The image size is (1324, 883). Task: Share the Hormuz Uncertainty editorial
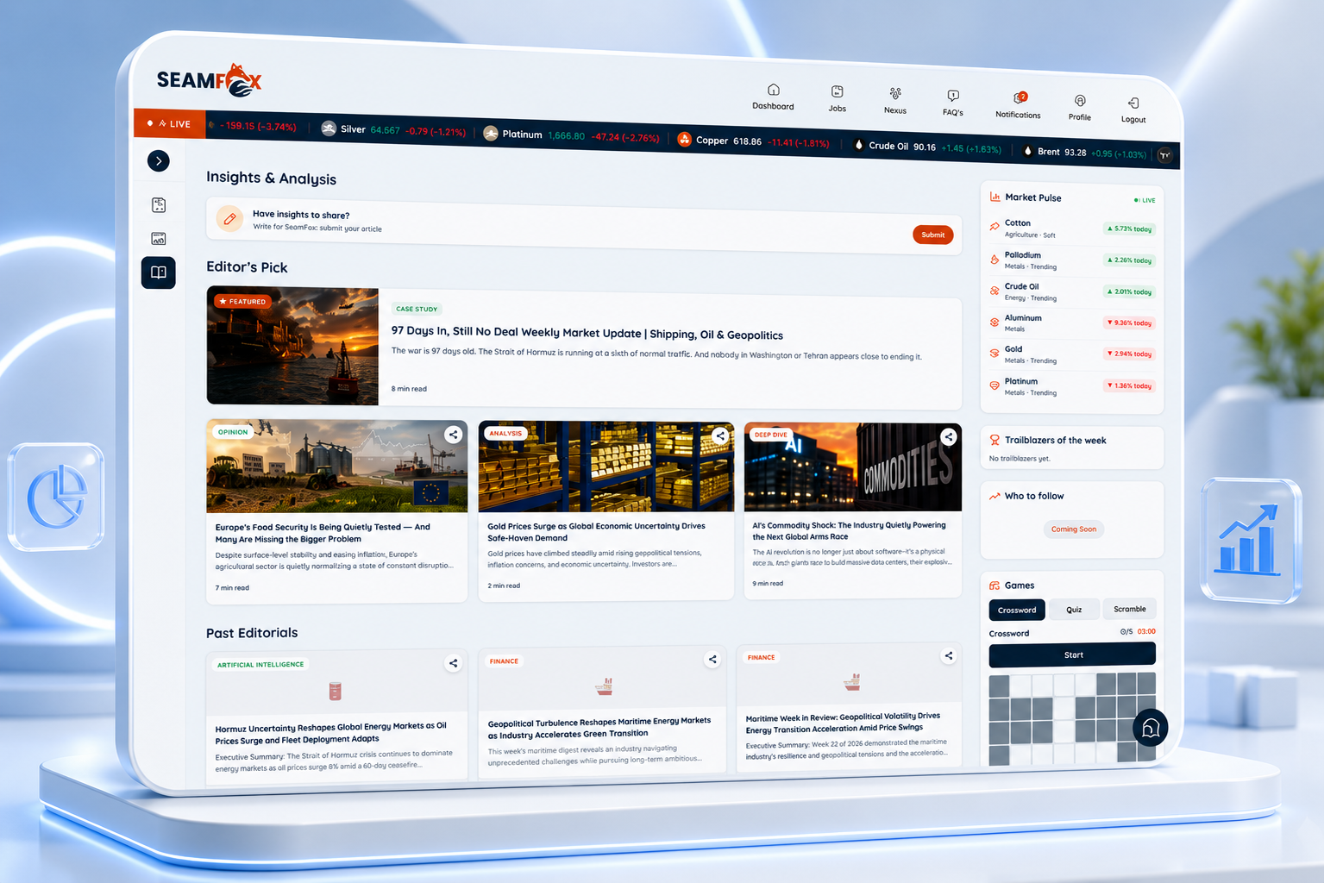click(x=453, y=663)
